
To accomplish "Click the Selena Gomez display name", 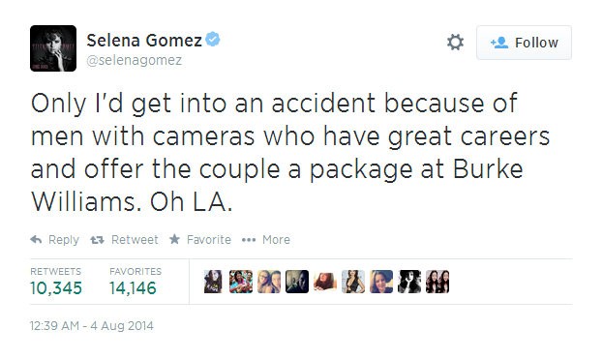I will tap(144, 40).
